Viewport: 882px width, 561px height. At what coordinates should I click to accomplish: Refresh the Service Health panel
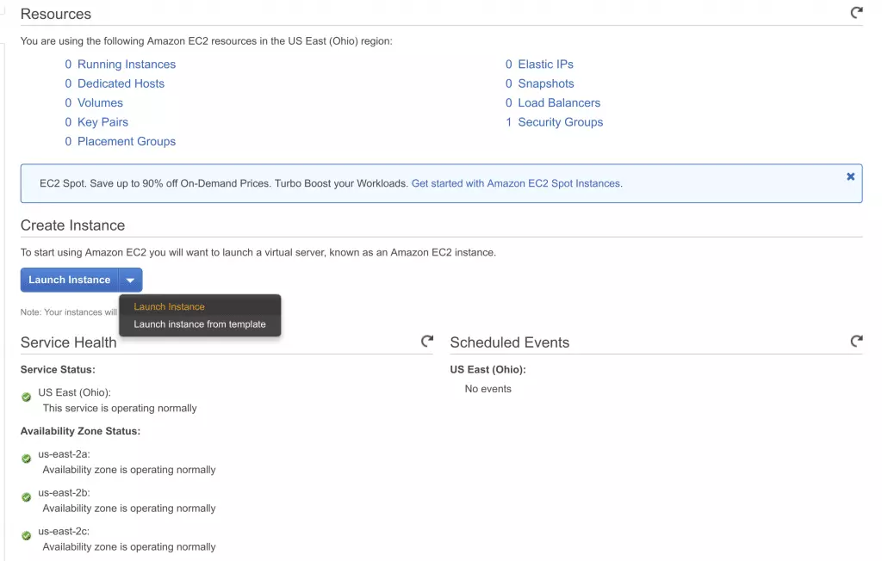427,341
